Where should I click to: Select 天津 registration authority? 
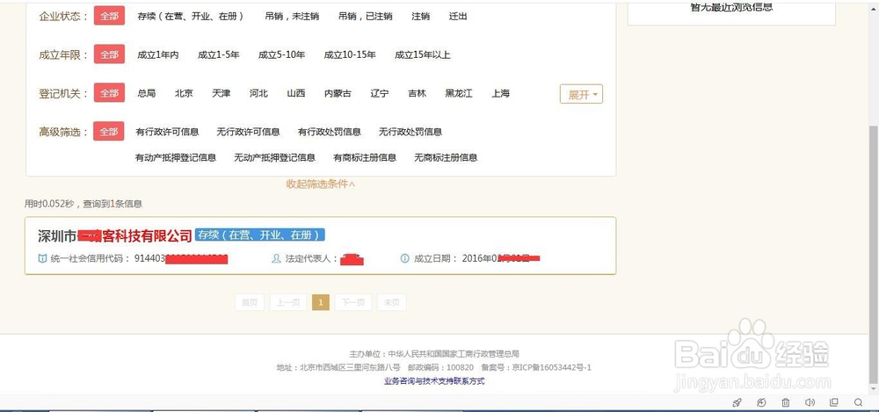click(x=221, y=94)
